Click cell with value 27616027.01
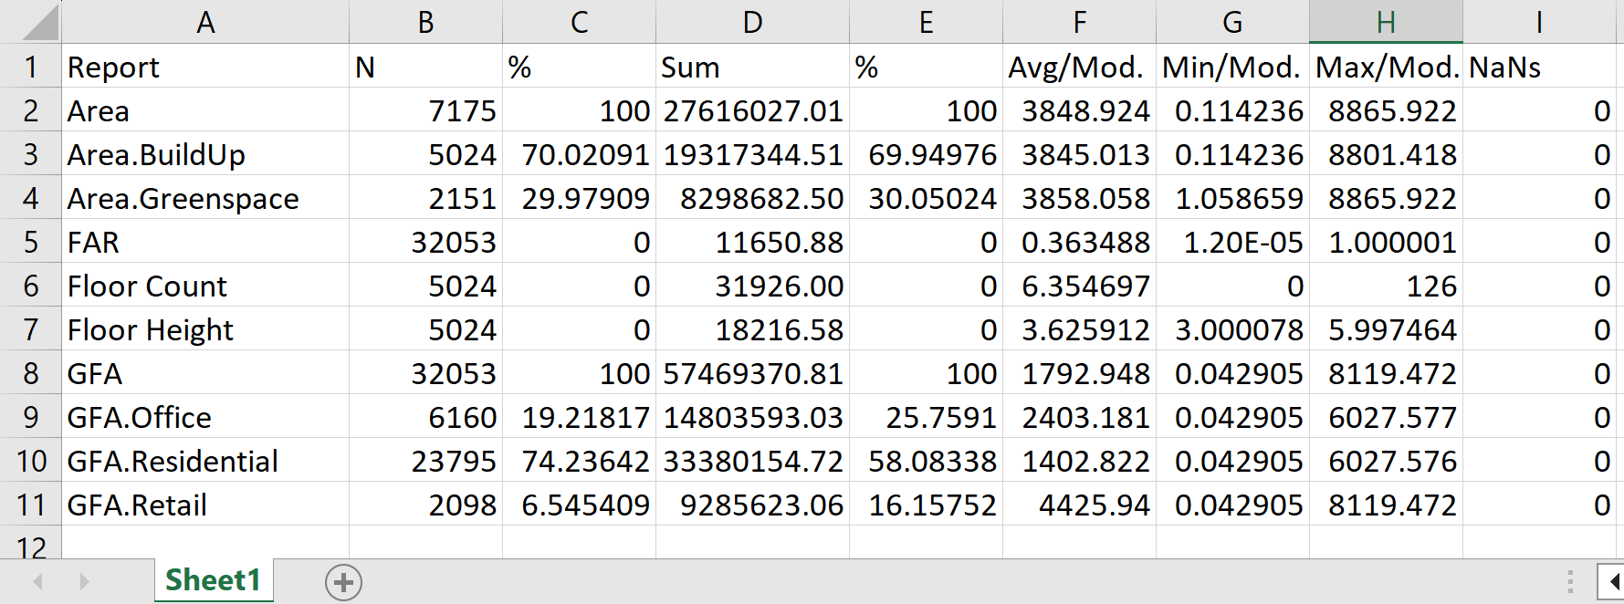Image resolution: width=1624 pixels, height=604 pixels. [752, 110]
